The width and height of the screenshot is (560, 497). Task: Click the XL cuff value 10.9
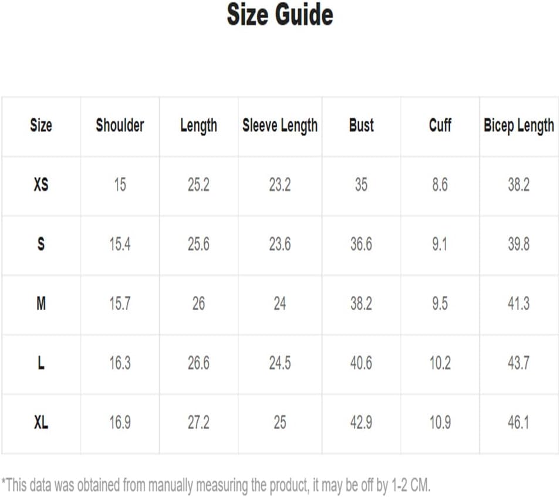[x=440, y=423]
